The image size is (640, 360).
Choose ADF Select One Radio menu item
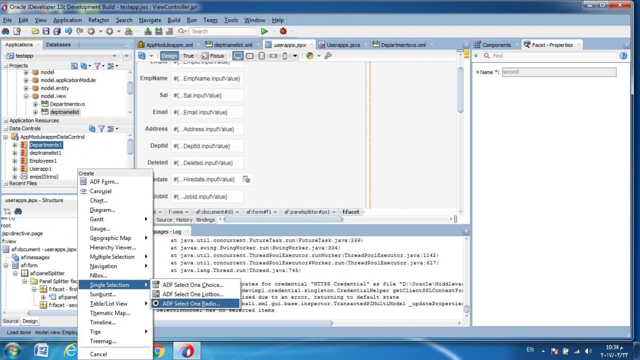pyautogui.click(x=191, y=303)
